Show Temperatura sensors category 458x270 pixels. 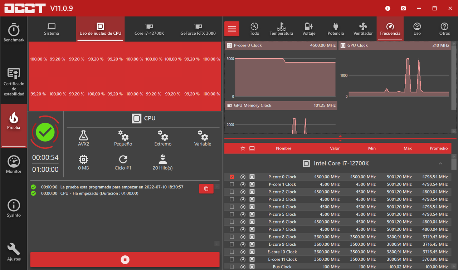coord(281,29)
